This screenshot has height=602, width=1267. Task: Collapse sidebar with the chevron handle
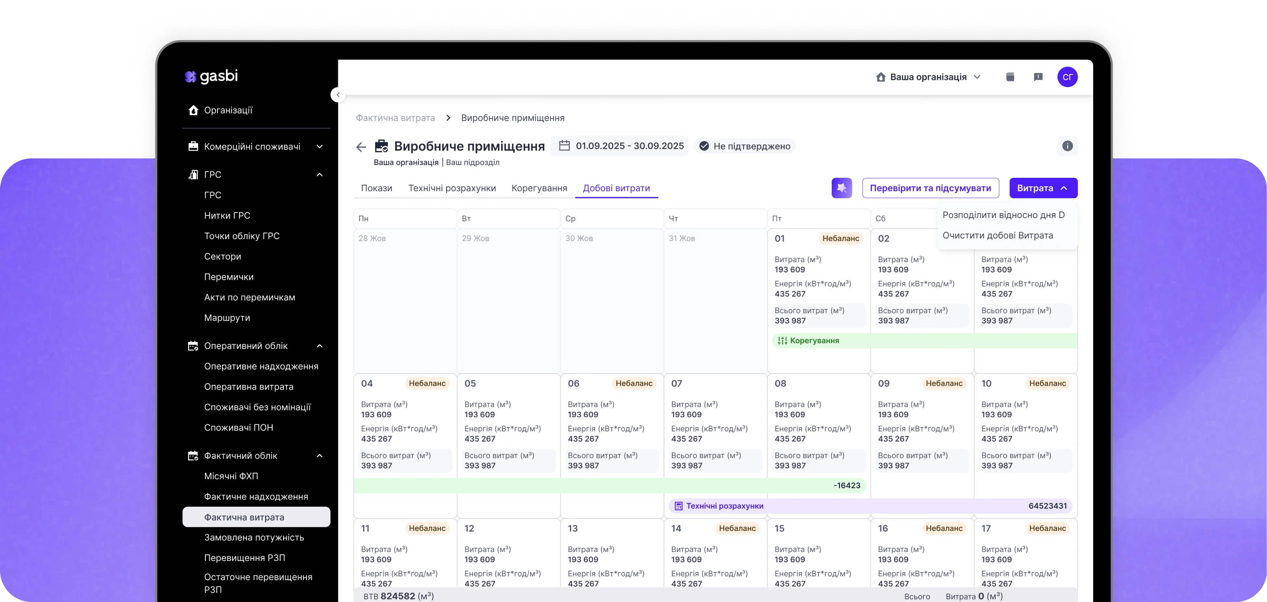tap(338, 95)
